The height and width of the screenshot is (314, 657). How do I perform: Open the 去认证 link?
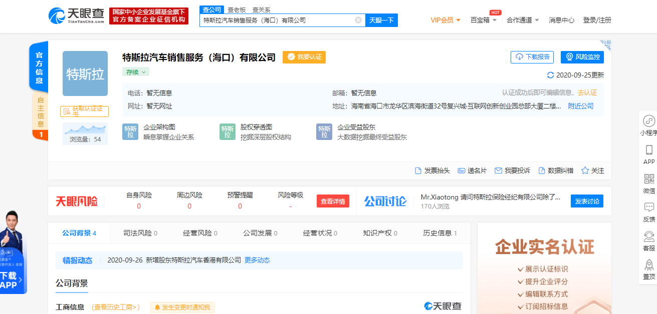[x=587, y=93]
